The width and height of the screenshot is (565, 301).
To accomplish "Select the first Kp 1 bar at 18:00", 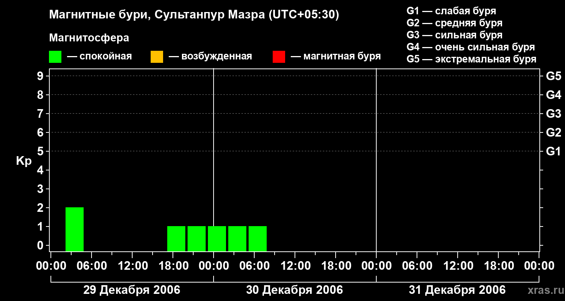I will click(176, 239).
